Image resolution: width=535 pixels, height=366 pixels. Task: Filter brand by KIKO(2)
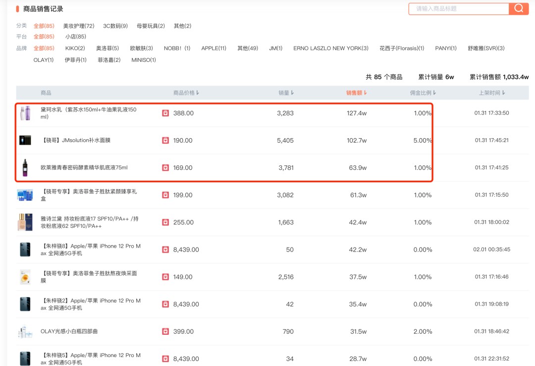[75, 48]
